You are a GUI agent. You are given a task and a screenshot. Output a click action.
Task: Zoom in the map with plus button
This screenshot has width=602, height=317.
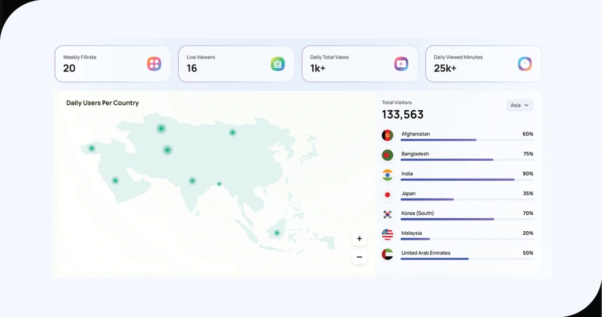(359, 238)
